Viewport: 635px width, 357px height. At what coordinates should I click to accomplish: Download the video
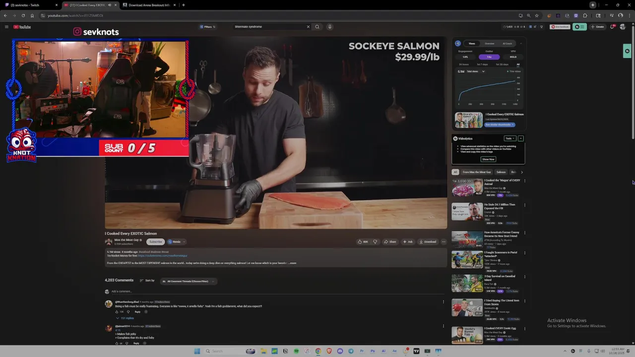[428, 242]
